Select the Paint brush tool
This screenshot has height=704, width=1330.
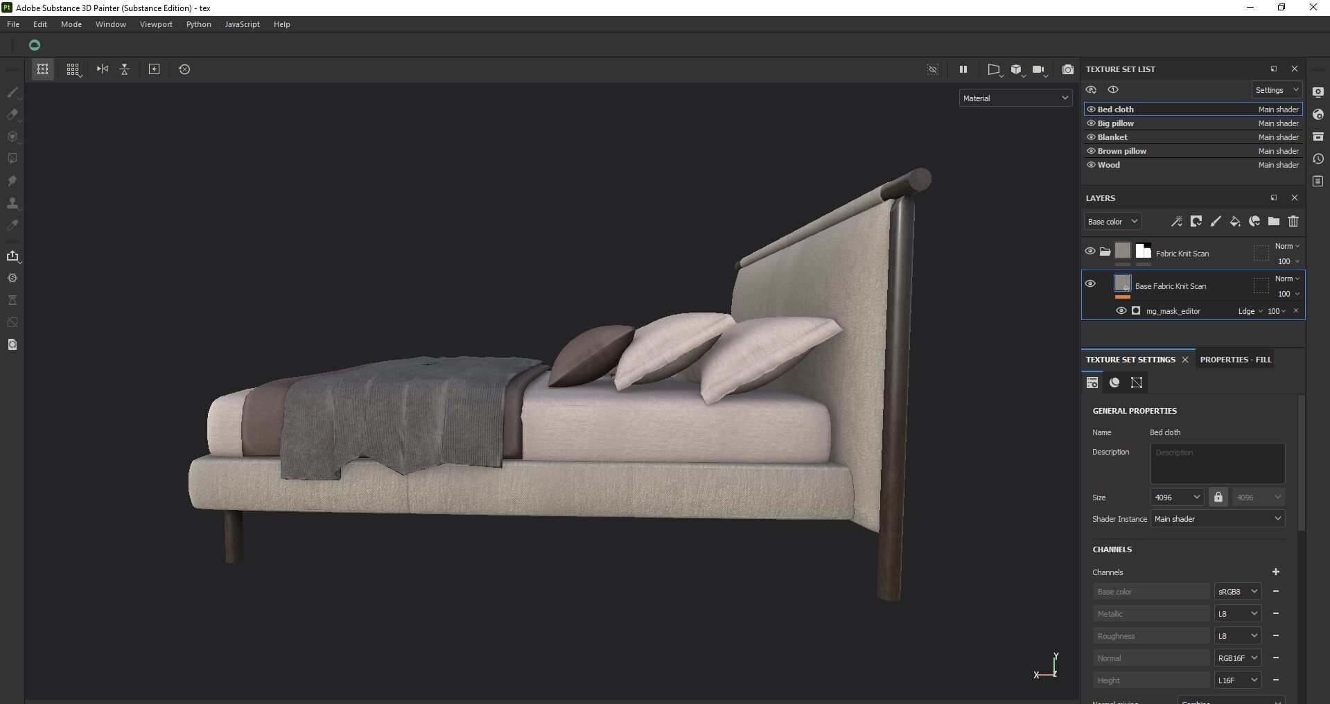(x=12, y=92)
